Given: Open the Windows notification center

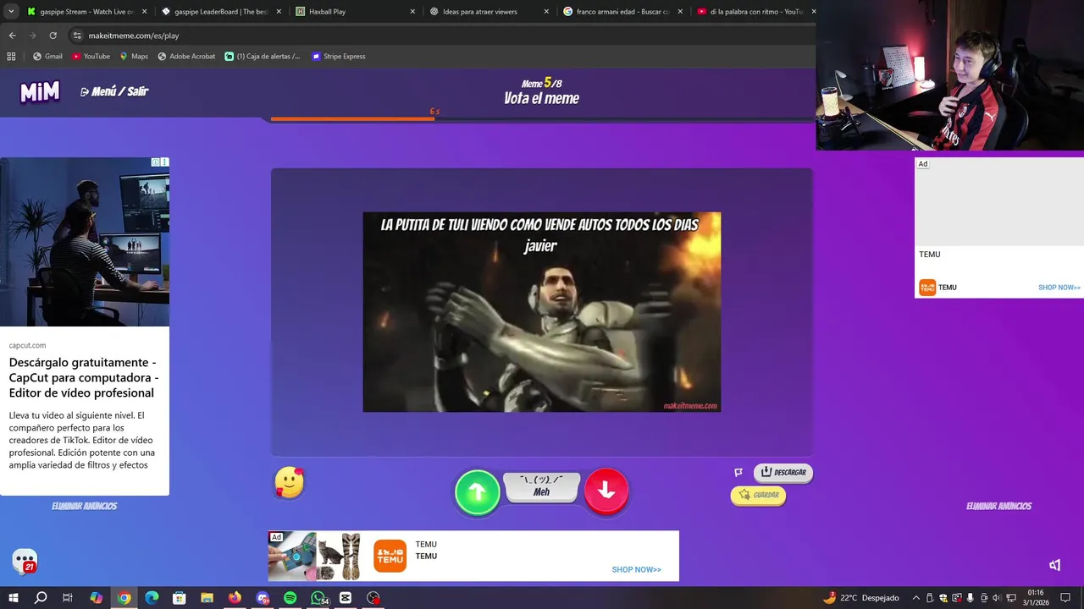Looking at the screenshot, I should pos(1066,598).
